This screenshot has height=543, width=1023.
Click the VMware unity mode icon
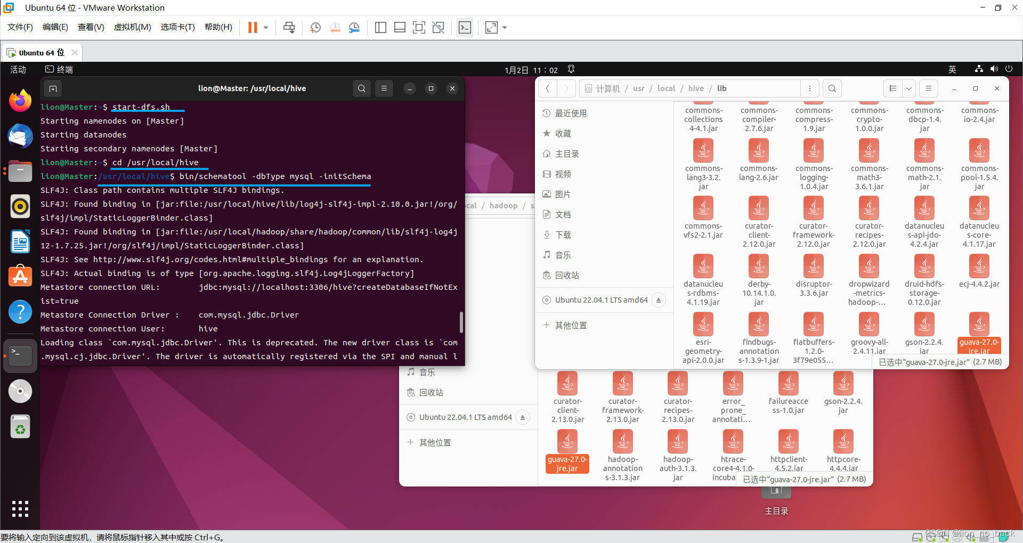[439, 27]
